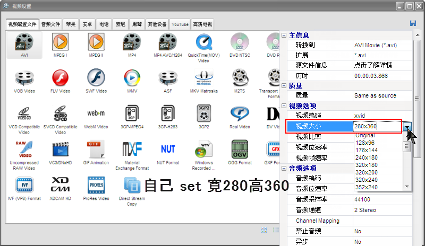Choose the WMV format icon
Screen dimensions: 425x246
[x=132, y=78]
